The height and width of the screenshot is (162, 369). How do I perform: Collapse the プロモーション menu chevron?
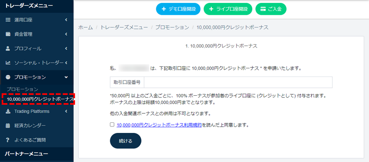(66, 77)
